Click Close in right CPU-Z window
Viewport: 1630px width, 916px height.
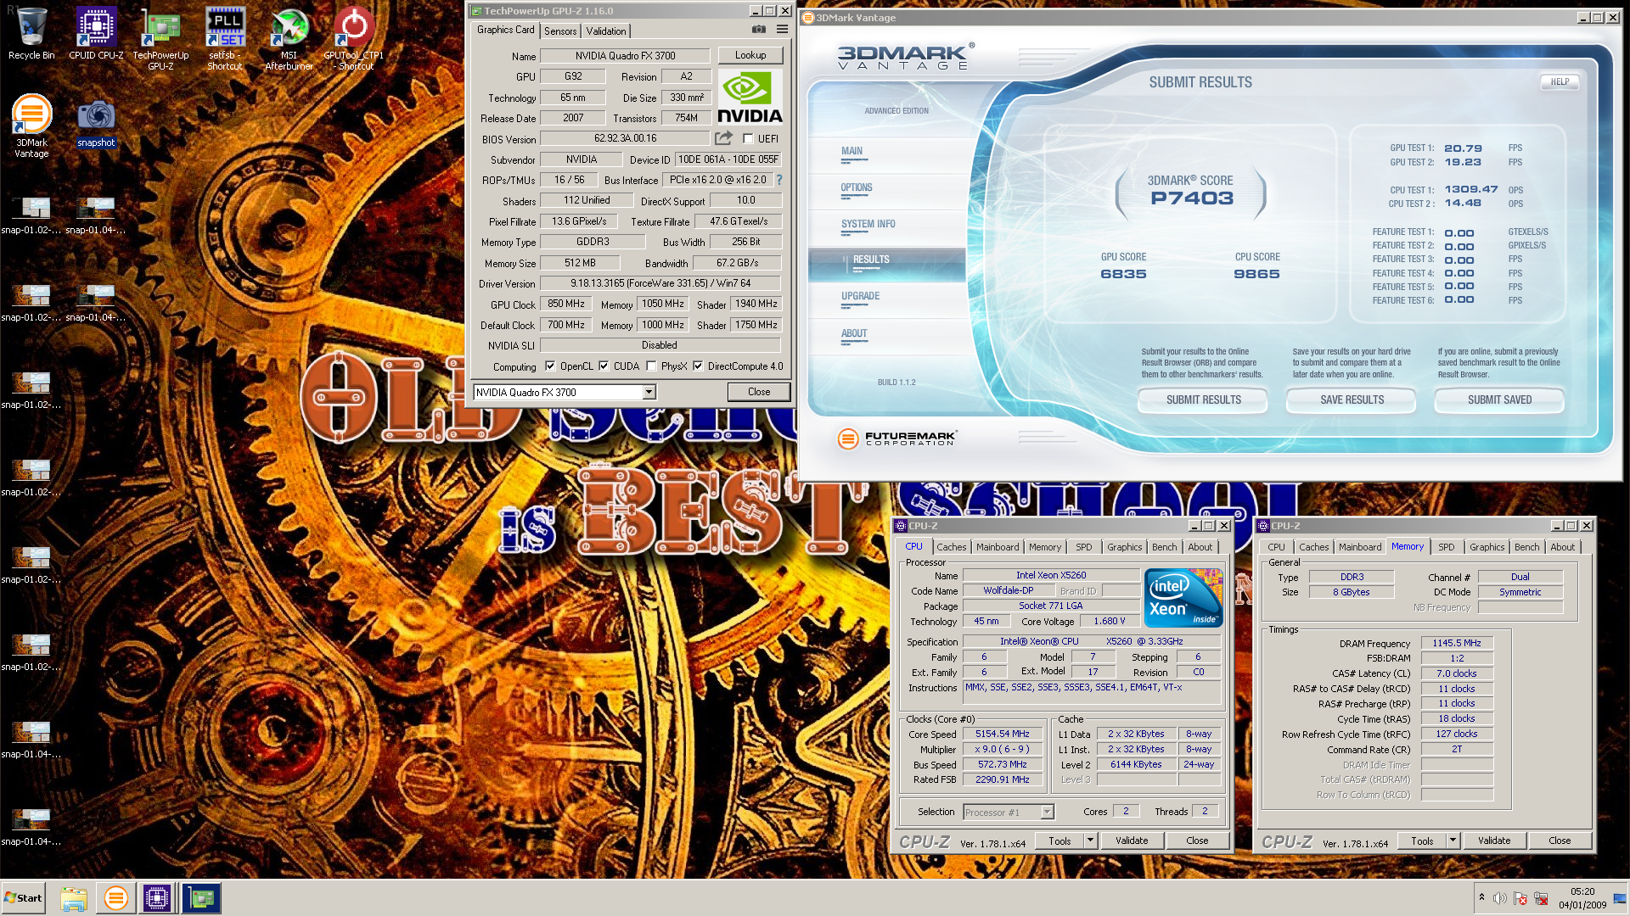[x=1560, y=841]
